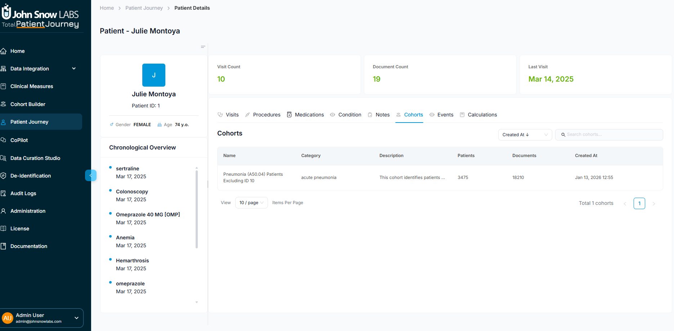Open CoPilot from the sidebar icon

[x=4, y=140]
